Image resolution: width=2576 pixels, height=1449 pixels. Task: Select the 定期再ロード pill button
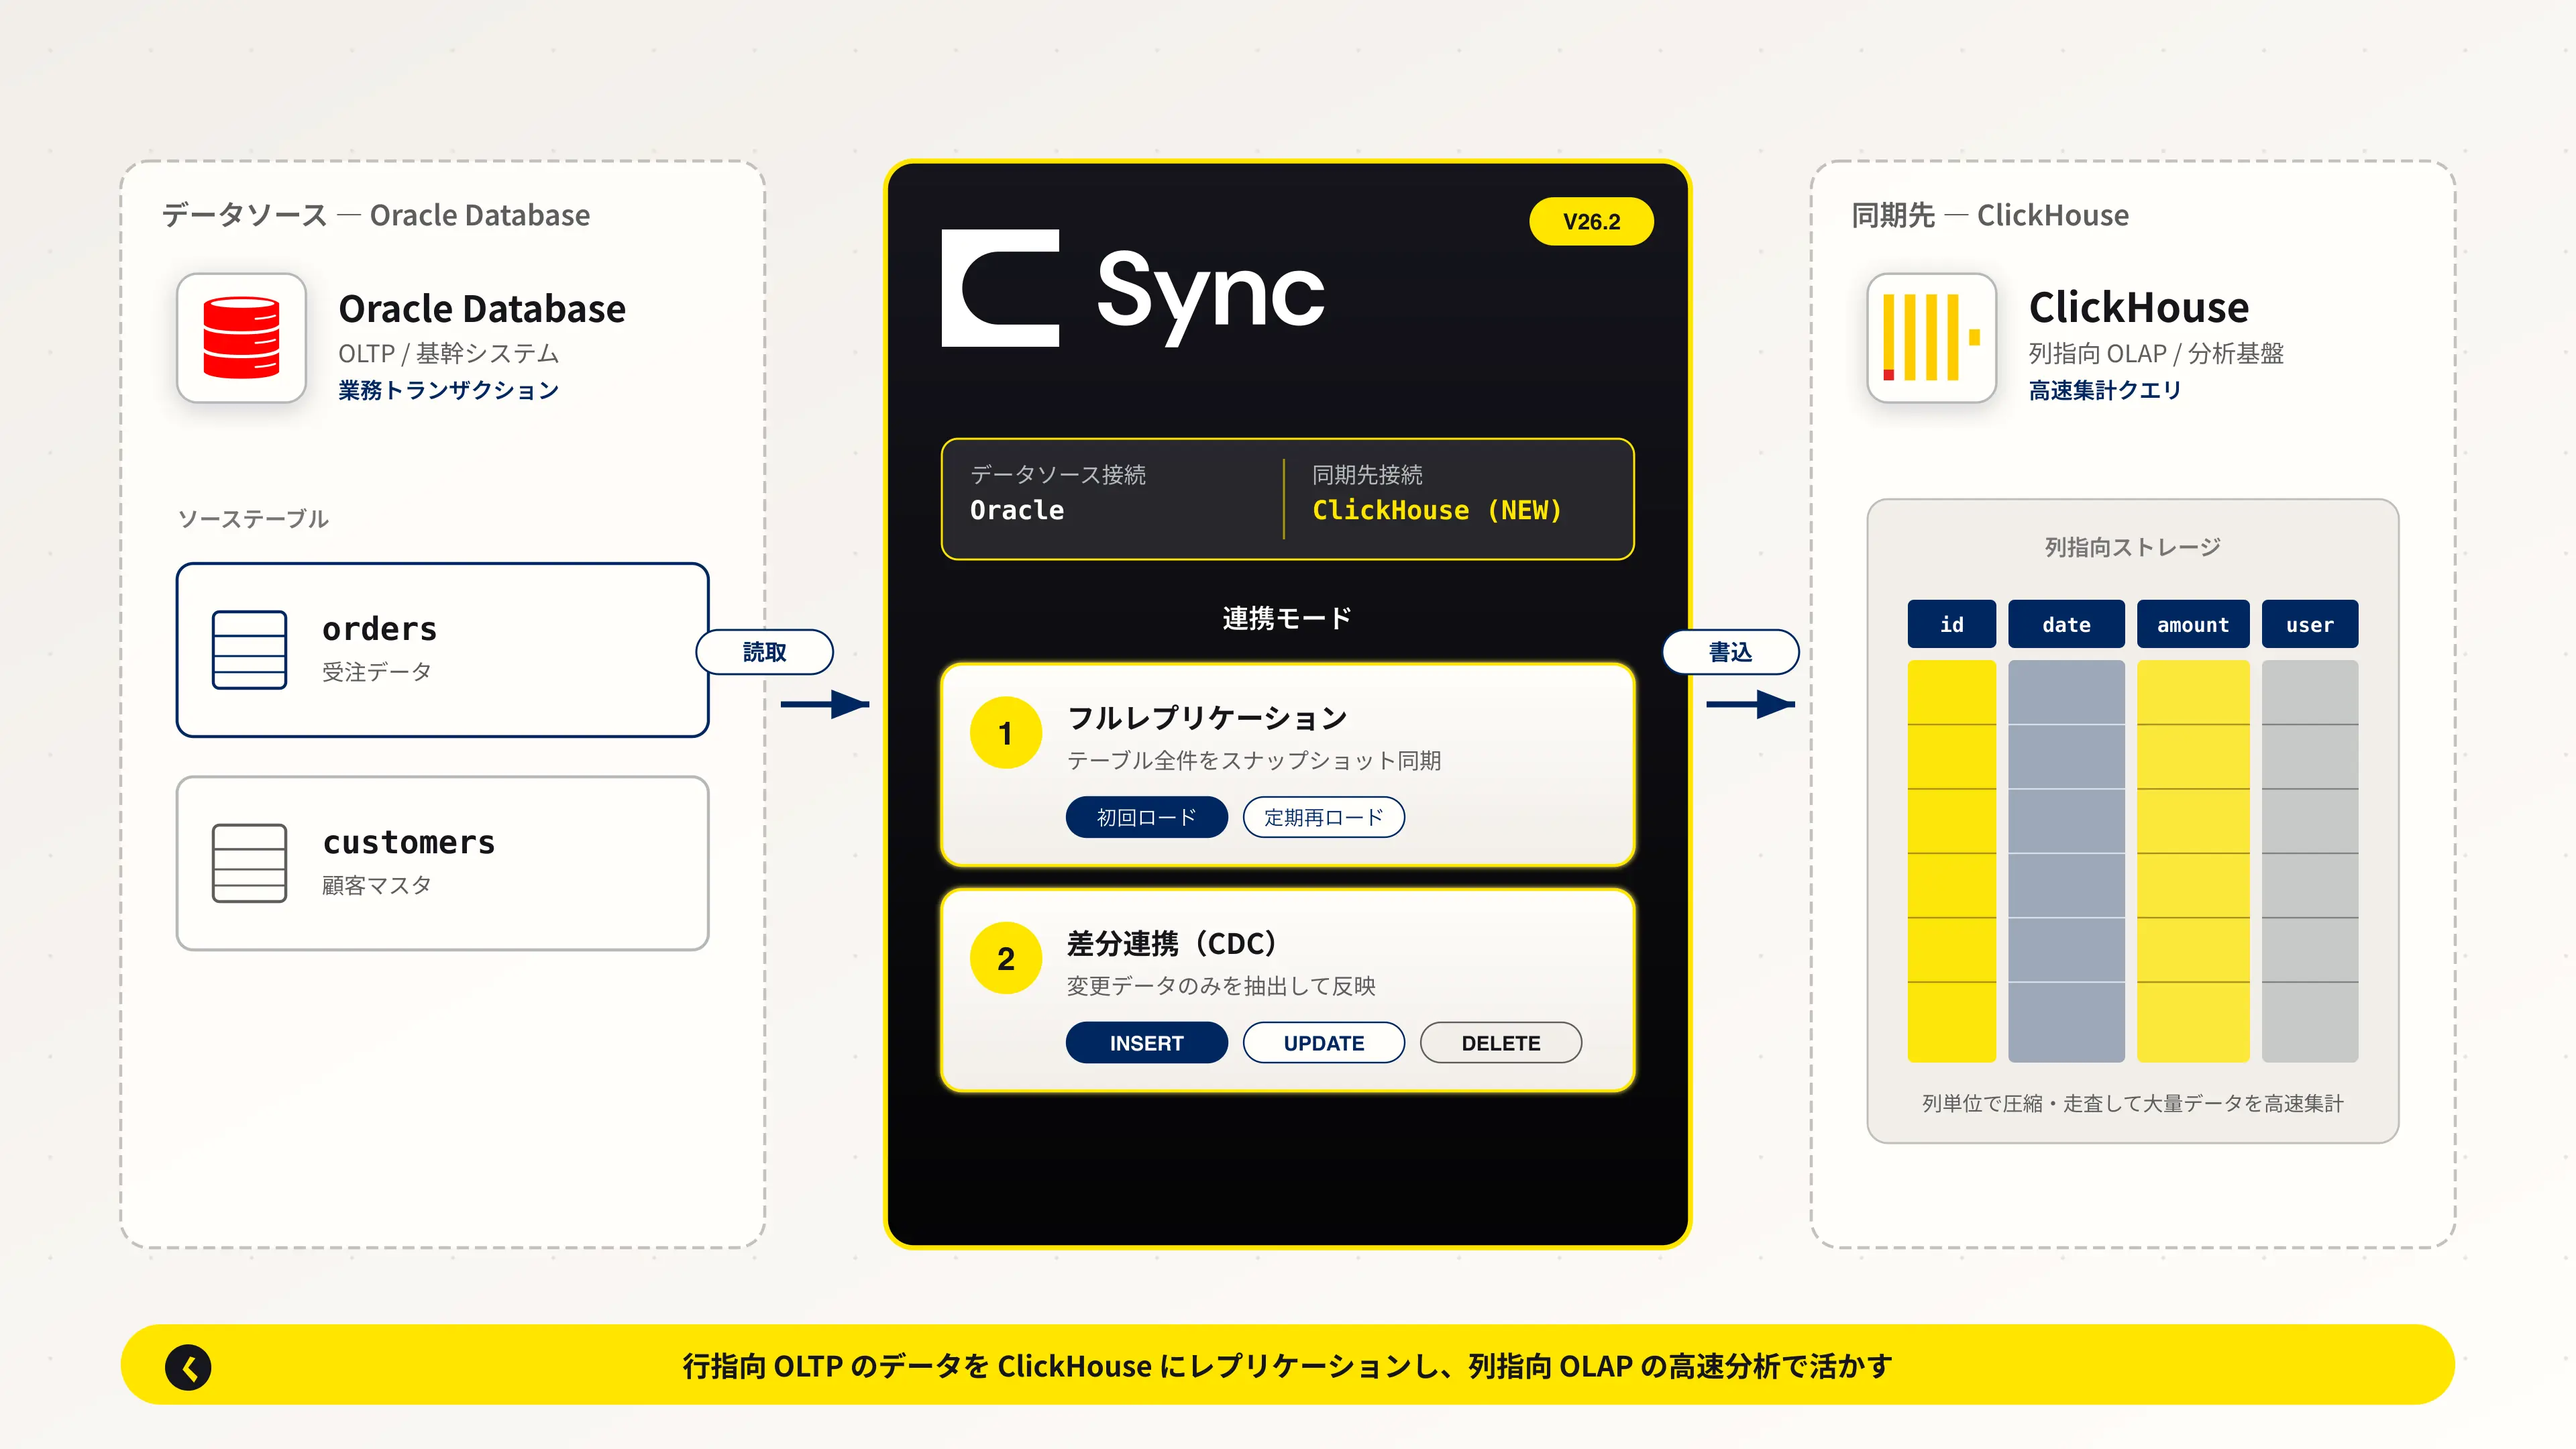coord(1323,817)
